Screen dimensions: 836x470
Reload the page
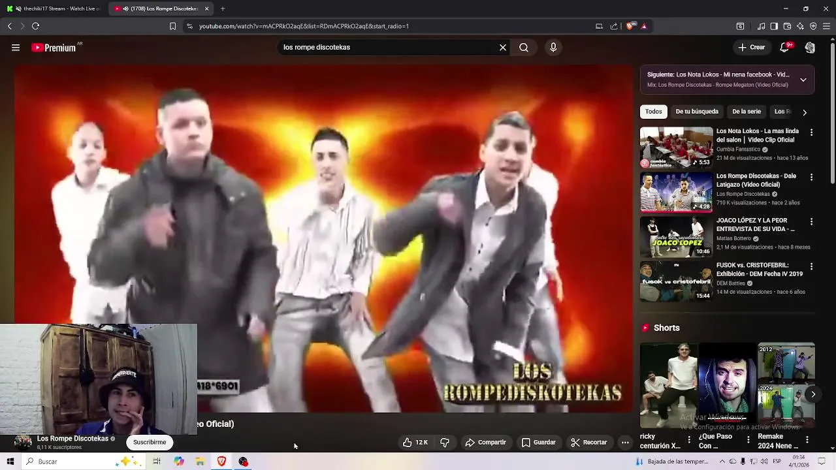(35, 26)
